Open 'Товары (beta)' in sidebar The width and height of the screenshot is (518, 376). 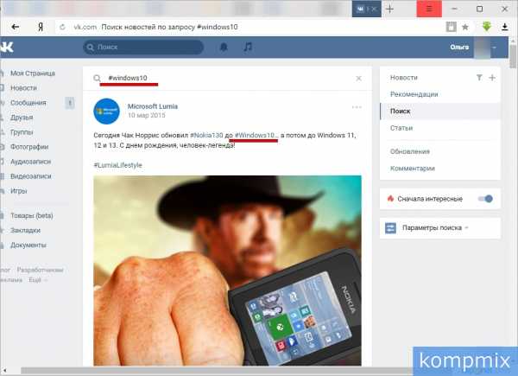pos(31,215)
